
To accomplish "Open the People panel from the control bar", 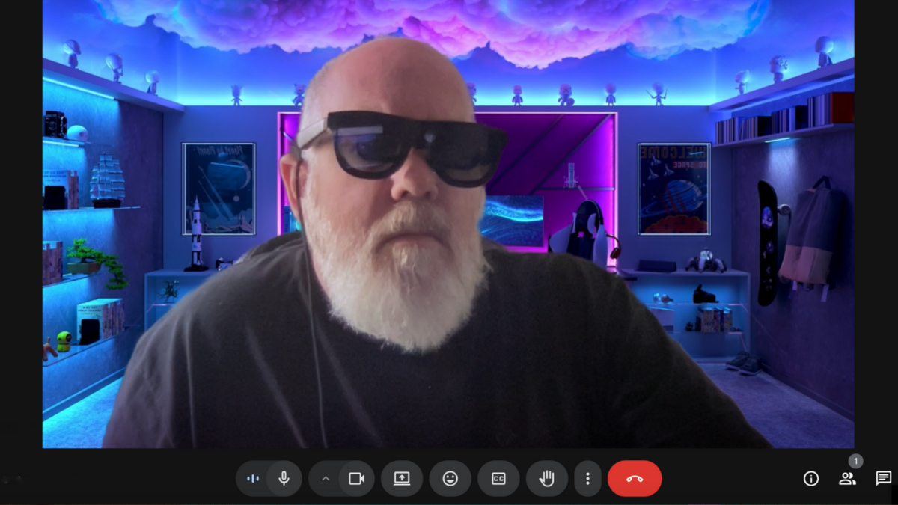I will point(846,479).
